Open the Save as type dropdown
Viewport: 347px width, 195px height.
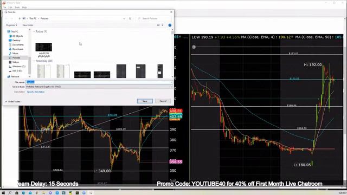pos(99,87)
